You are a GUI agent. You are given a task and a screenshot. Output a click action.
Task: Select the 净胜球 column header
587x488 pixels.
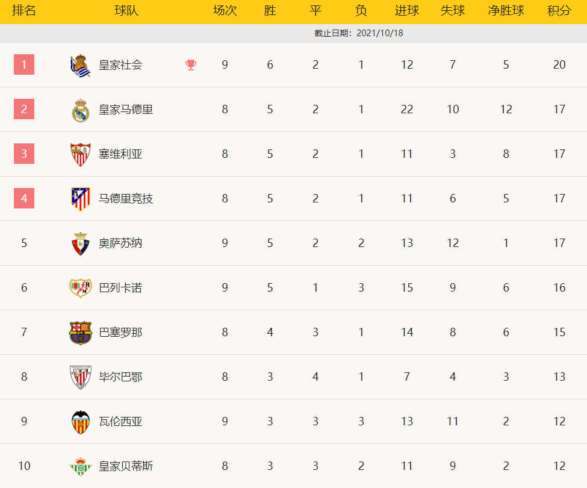pos(506,10)
